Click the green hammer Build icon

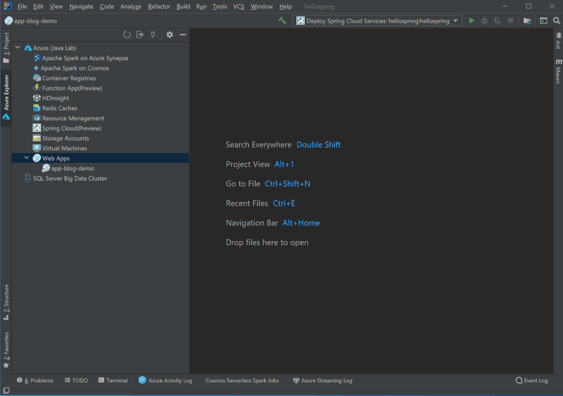[x=282, y=21]
